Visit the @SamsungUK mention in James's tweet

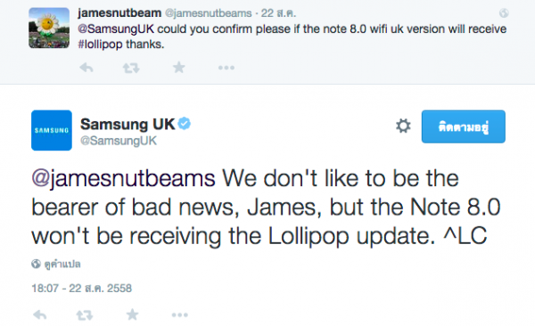coord(116,29)
